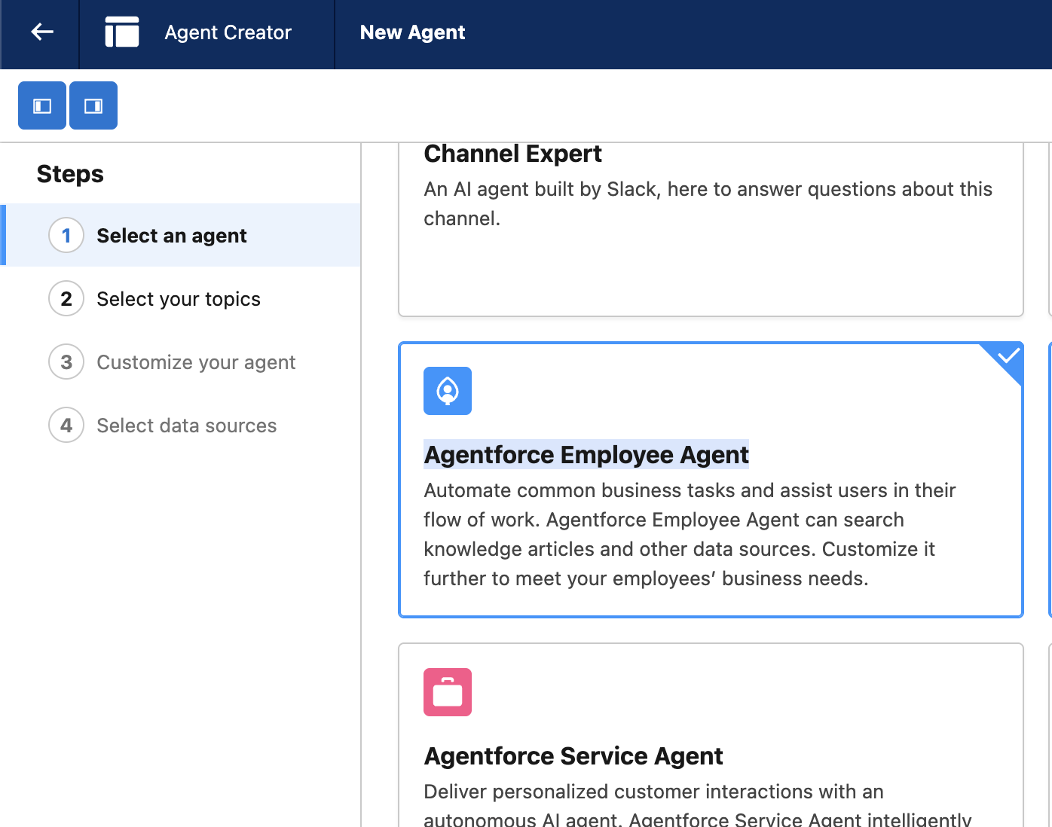Toggle the left sidebar panel icon
The width and height of the screenshot is (1052, 827).
tap(41, 105)
